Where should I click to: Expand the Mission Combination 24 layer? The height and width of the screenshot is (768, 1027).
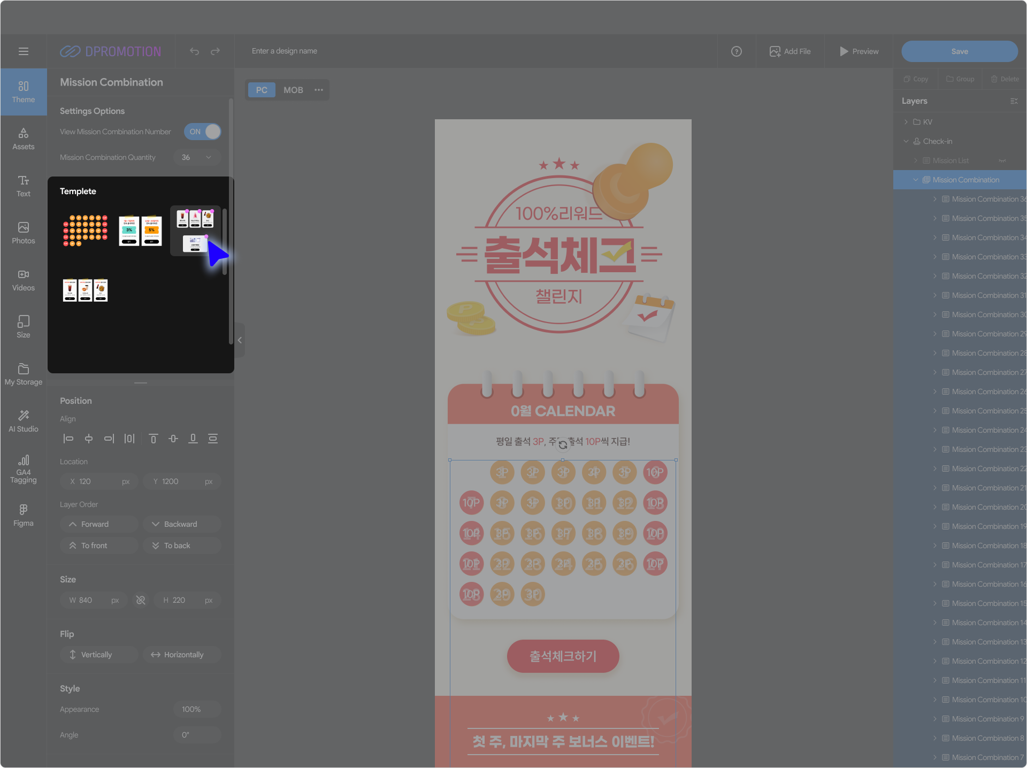click(935, 430)
